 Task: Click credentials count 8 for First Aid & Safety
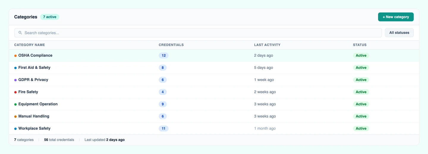click(163, 68)
